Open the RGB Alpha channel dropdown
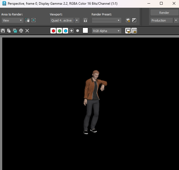The image size is (179, 170). coord(106,31)
